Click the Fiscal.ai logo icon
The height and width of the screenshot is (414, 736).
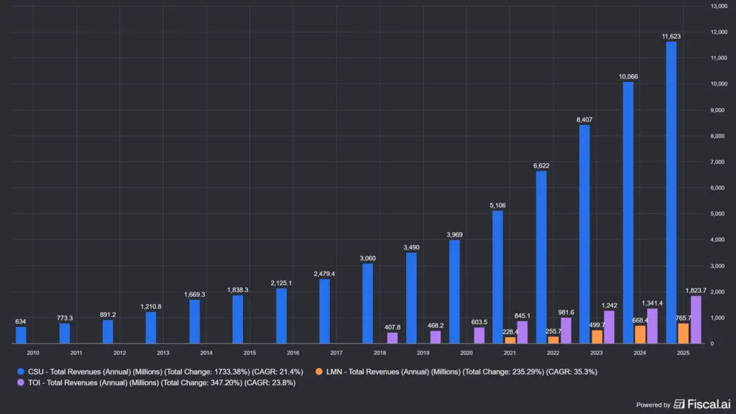pyautogui.click(x=678, y=404)
